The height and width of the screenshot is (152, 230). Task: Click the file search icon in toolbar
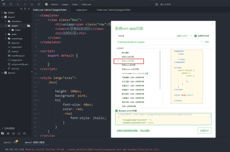coord(157,4)
